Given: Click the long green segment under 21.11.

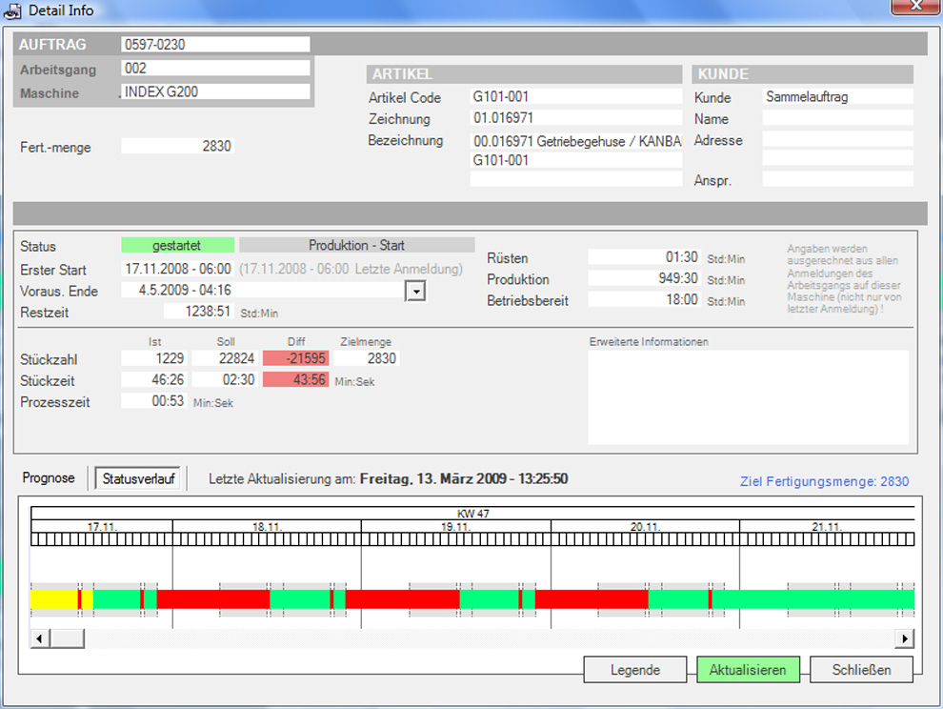Looking at the screenshot, I should coord(813,599).
